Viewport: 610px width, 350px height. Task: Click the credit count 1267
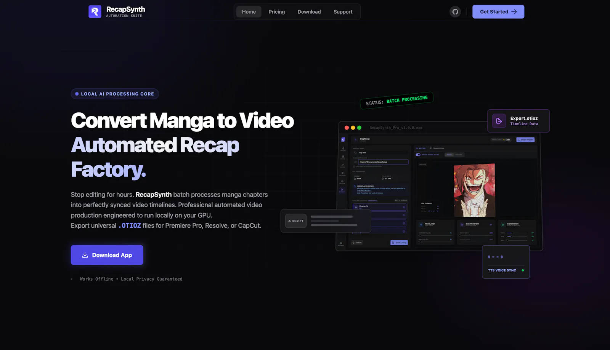click(x=508, y=140)
